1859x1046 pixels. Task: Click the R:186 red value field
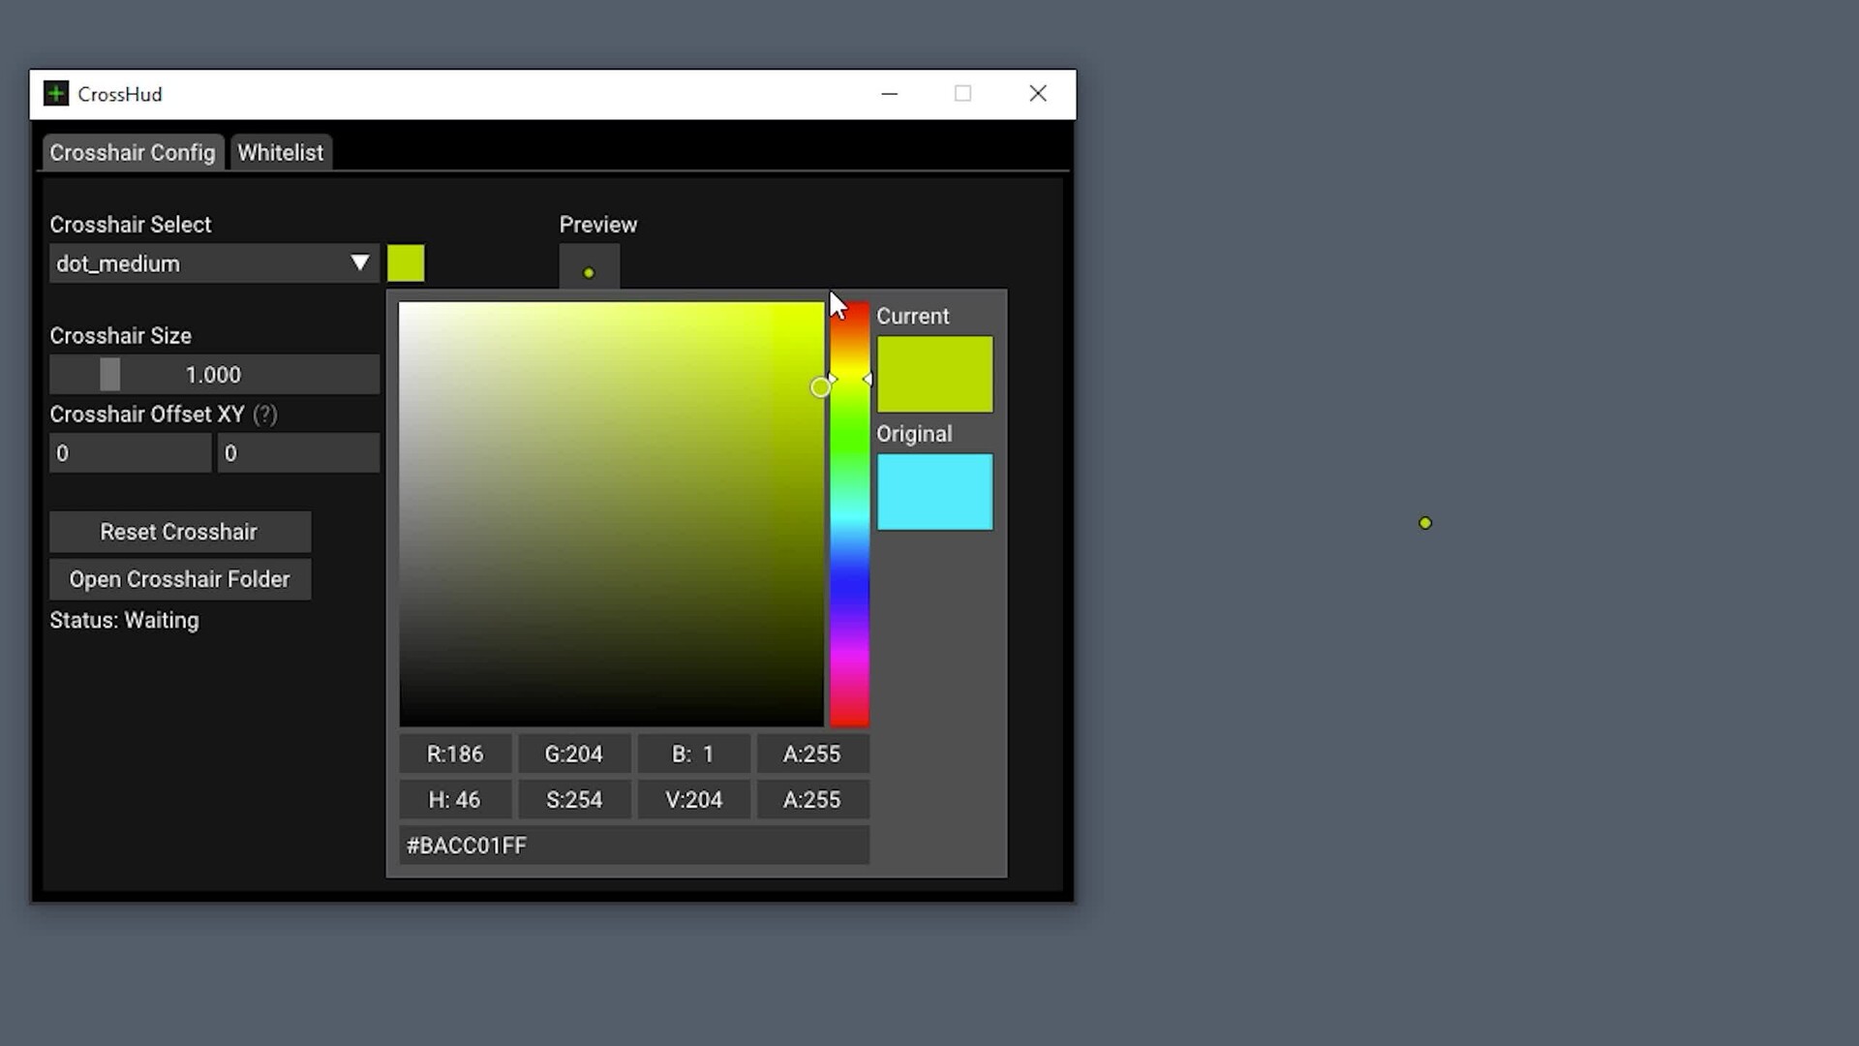[x=455, y=754]
